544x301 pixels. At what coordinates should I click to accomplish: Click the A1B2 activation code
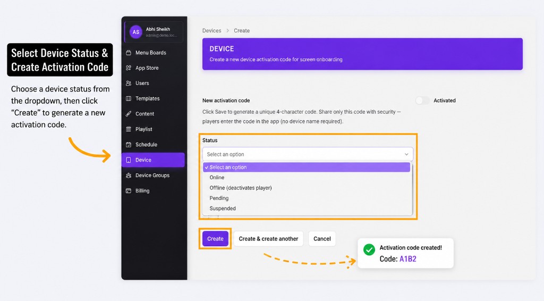pyautogui.click(x=408, y=259)
